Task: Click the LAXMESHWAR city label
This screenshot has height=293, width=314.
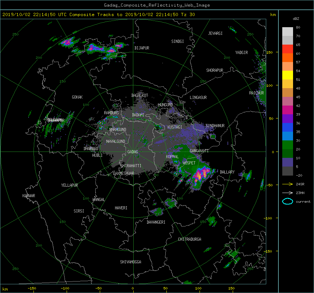Action: point(124,174)
